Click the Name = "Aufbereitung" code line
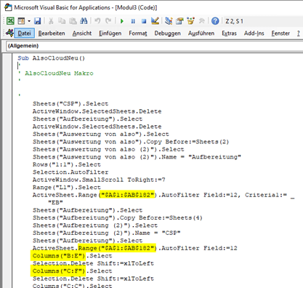This screenshot has height=288, width=303. coord(137,157)
